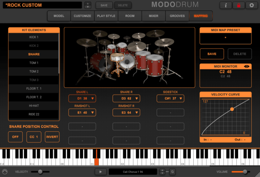Open settings gear icon
Viewport: 260px width, 177px height.
[x=252, y=5]
